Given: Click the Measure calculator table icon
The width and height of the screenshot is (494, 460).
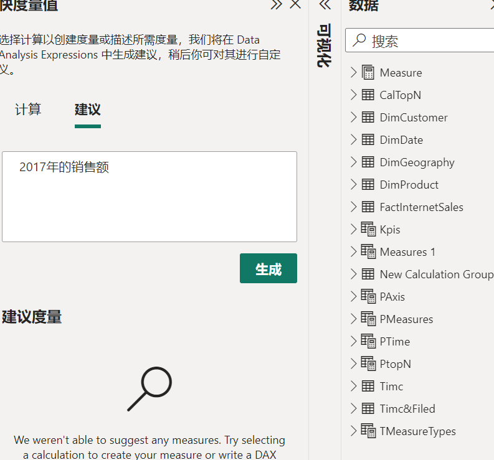Looking at the screenshot, I should coord(368,72).
